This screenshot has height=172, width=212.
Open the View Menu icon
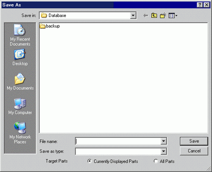click(x=173, y=16)
